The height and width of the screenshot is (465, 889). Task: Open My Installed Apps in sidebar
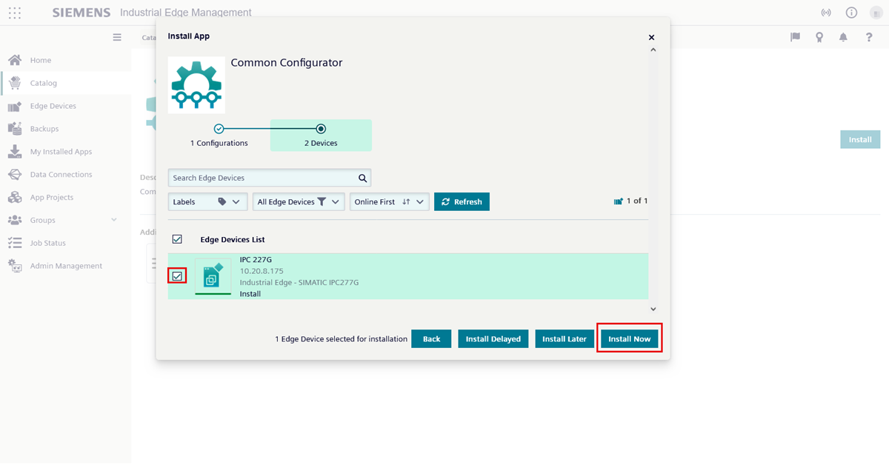[x=61, y=152]
